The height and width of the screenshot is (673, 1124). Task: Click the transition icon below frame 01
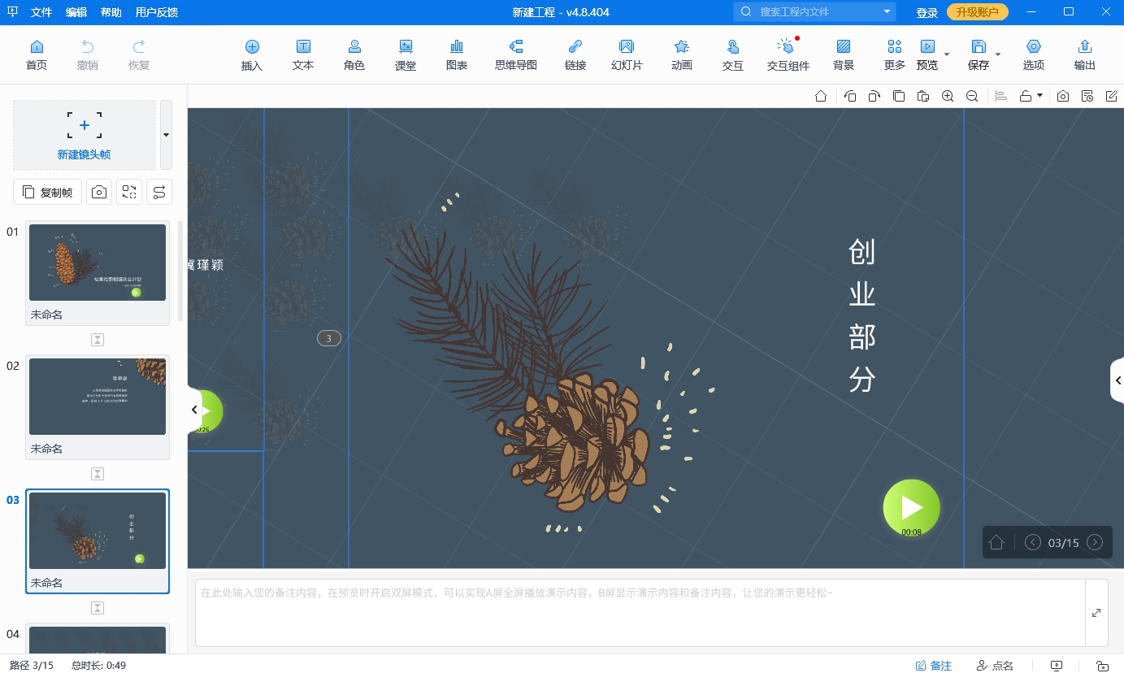click(x=98, y=340)
